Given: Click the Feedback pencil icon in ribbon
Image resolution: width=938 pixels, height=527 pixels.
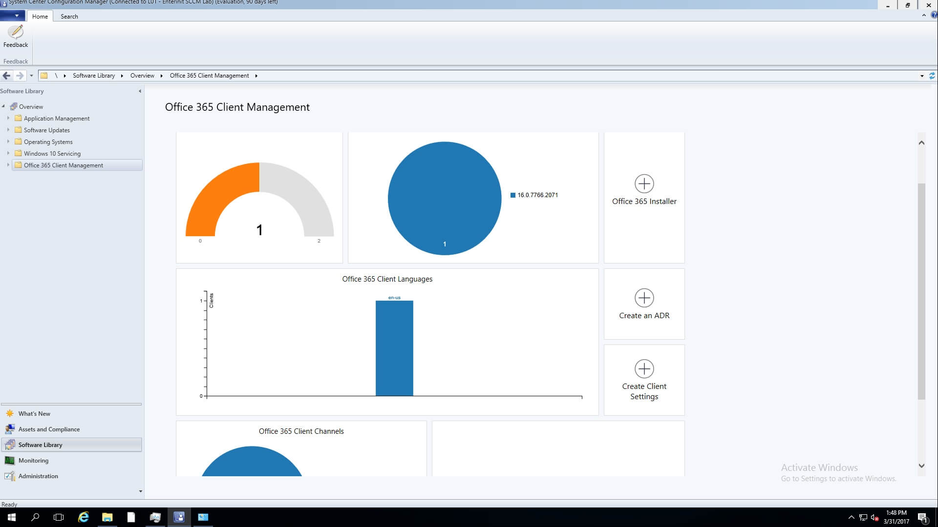Looking at the screenshot, I should [16, 32].
